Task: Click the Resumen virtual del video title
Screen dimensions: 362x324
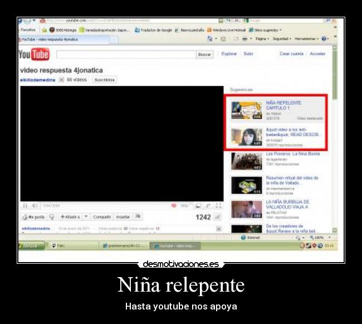Action: (x=292, y=180)
